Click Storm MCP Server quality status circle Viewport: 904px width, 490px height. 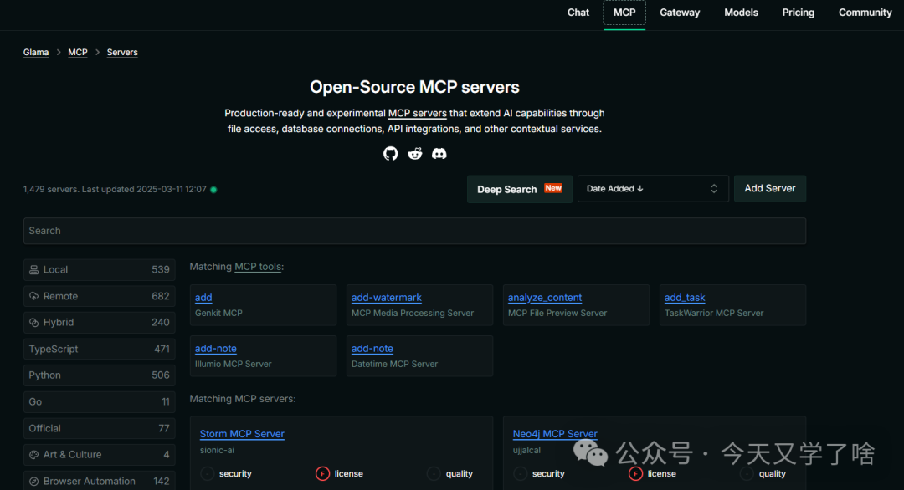coord(434,473)
